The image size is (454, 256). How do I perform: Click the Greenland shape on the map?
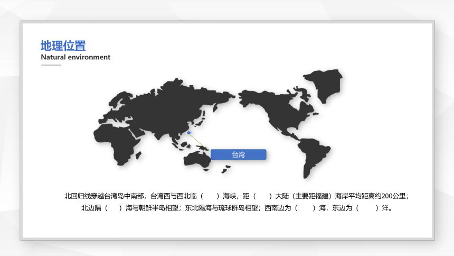324,86
